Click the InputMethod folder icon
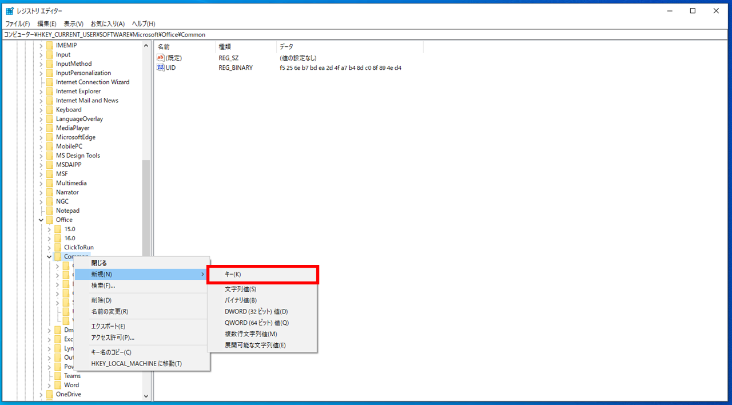Viewport: 732px width, 405px height. [50, 64]
